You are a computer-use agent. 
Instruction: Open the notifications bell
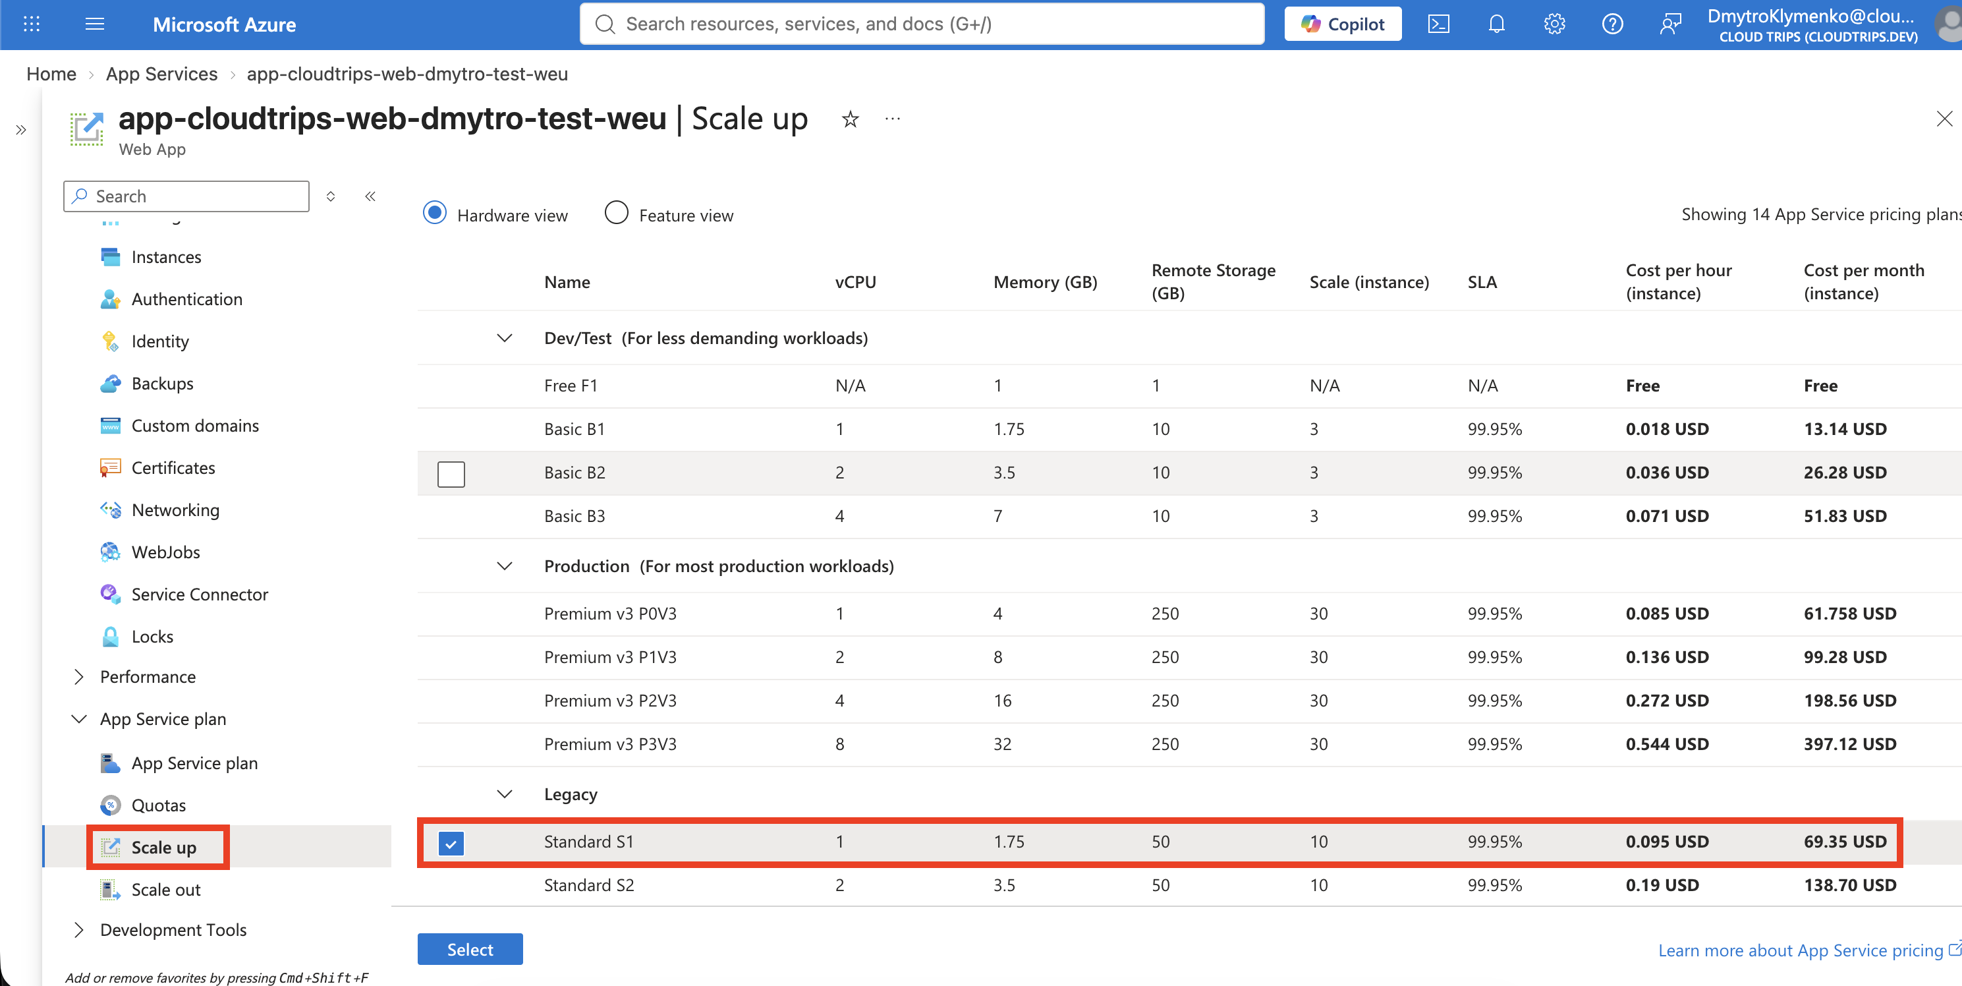(x=1496, y=24)
